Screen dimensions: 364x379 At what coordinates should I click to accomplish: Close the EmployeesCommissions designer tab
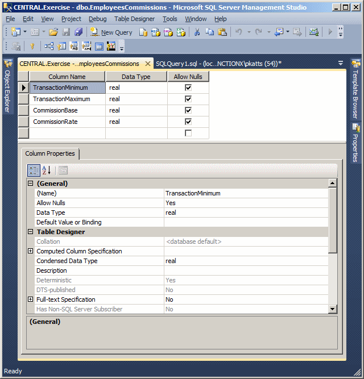pyautogui.click(x=147, y=64)
